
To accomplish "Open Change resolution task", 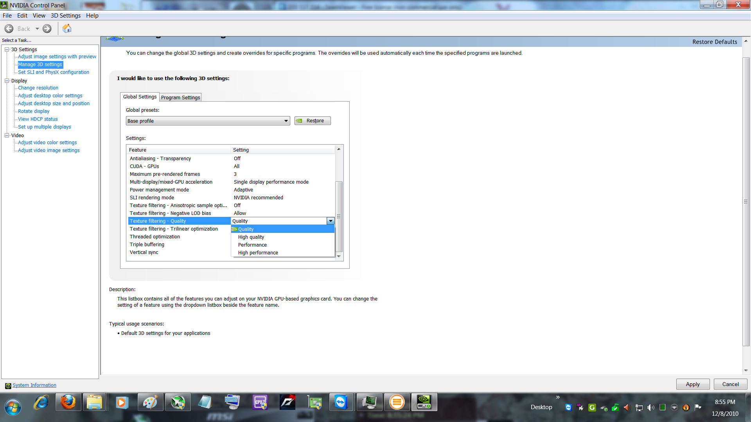I will 38,88.
